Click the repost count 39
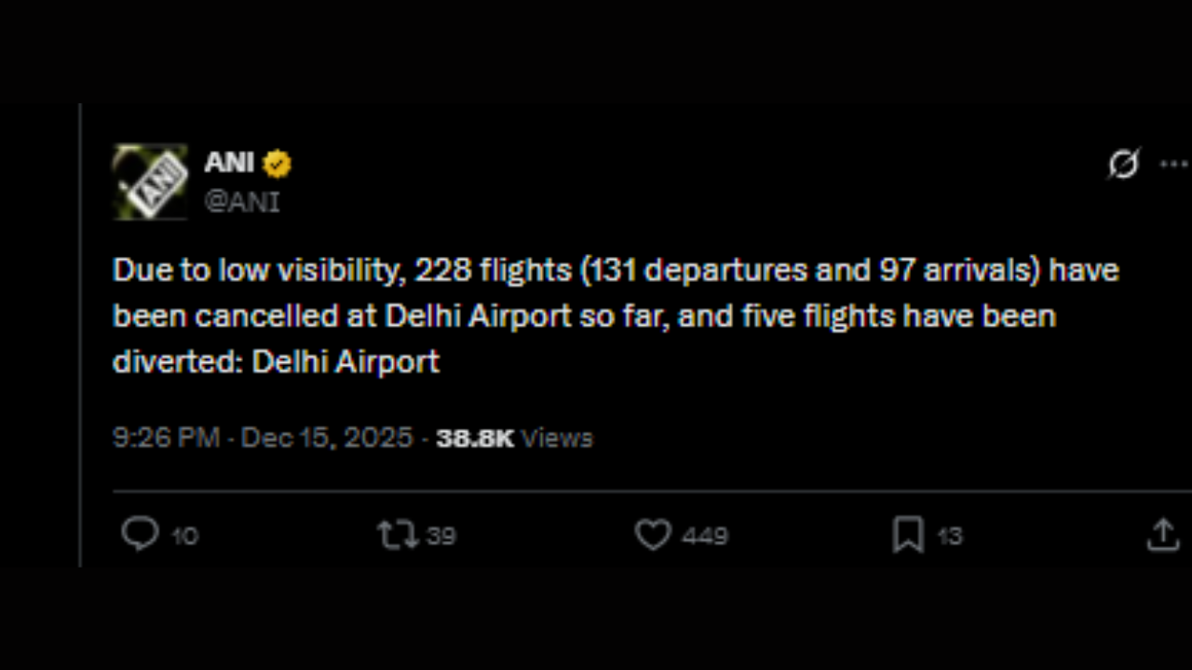Viewport: 1192px width, 670px height. (x=440, y=536)
